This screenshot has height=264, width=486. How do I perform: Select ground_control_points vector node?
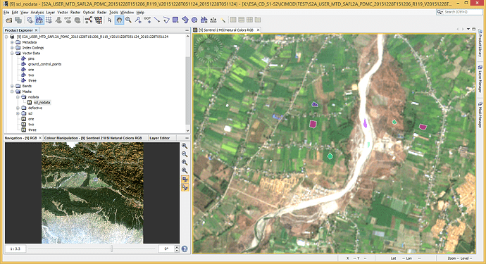44,64
